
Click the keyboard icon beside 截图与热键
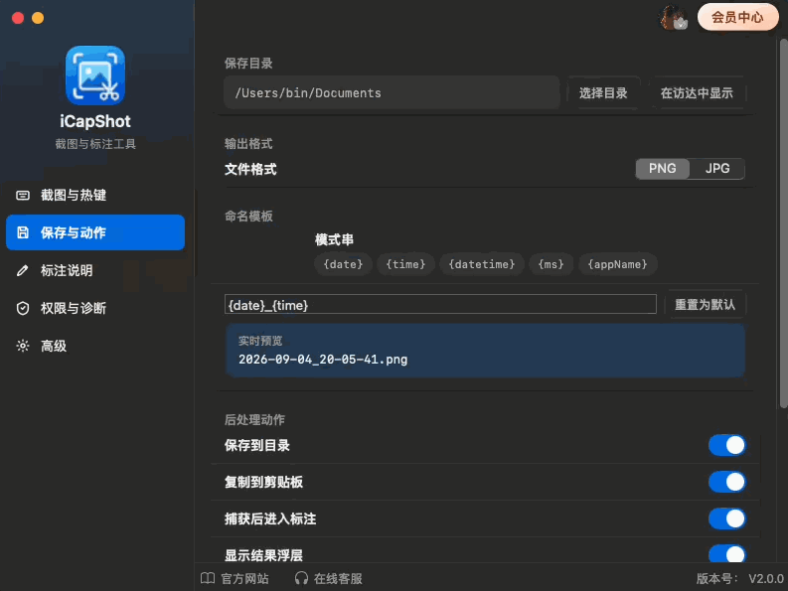click(x=23, y=195)
